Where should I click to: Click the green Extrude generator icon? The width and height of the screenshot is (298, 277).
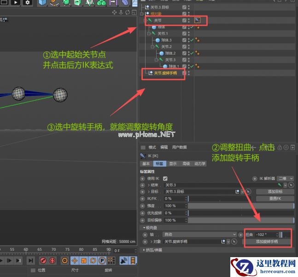(78, 3)
